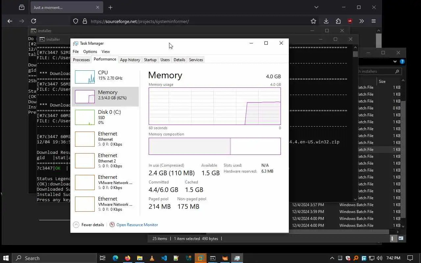Open Task View from taskbar
This screenshot has height=263, width=421.
pyautogui.click(x=103, y=258)
